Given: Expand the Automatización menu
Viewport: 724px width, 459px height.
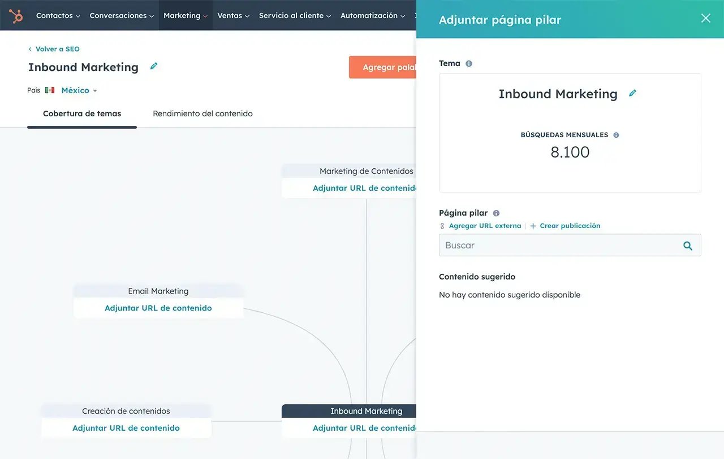Looking at the screenshot, I should click(x=372, y=16).
